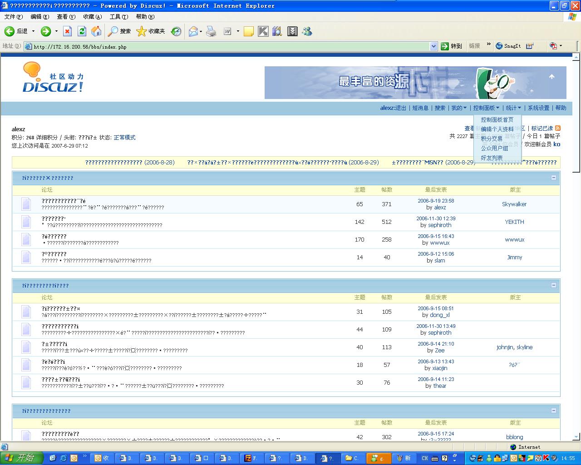
Task: Click the SnagIt capture window icon
Action: tap(529, 46)
